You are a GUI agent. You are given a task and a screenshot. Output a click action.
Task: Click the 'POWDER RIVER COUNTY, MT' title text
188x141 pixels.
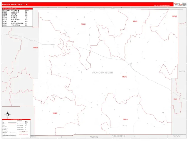(15, 4)
